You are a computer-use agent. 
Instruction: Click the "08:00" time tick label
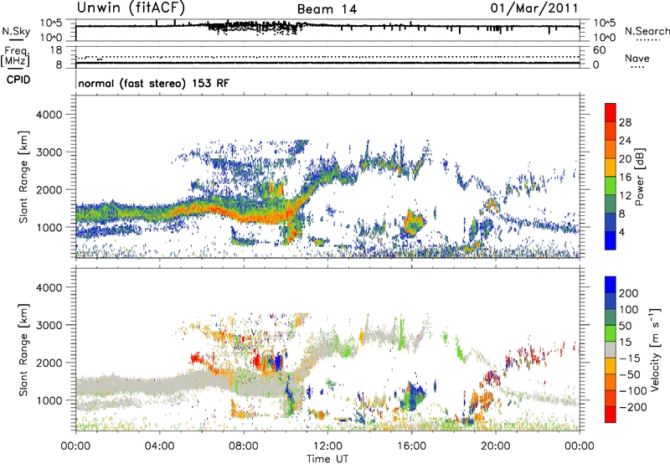tap(244, 446)
